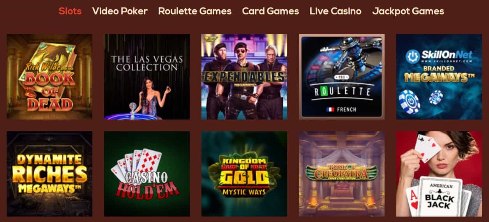Open the Video Poker tab
The height and width of the screenshot is (222, 489).
[x=120, y=11]
